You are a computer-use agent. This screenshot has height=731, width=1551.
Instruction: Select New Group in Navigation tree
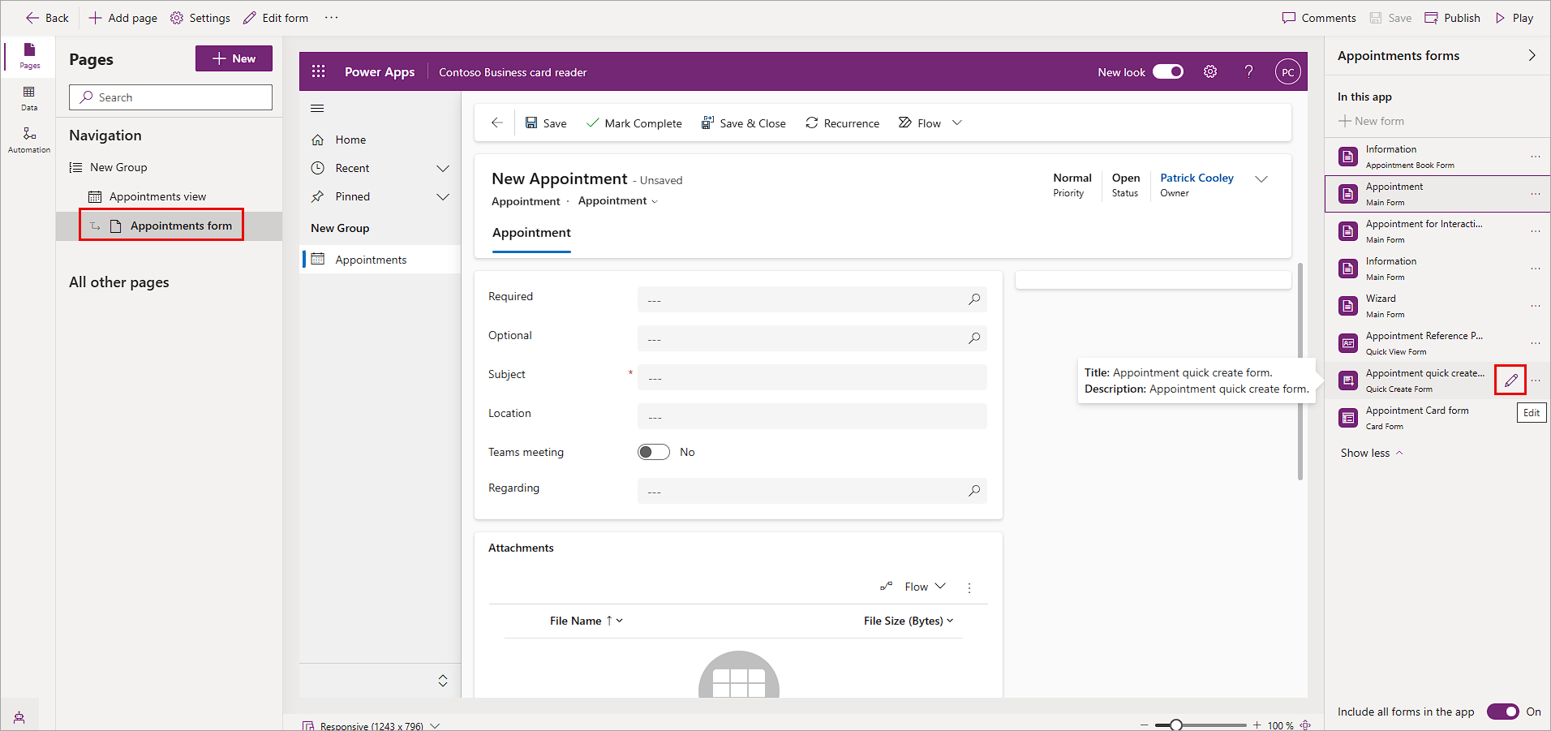click(x=118, y=167)
